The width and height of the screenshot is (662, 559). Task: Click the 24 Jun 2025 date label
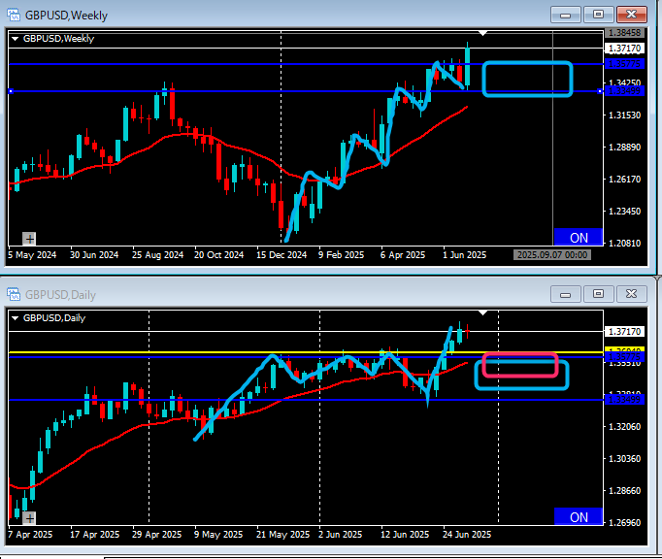pyautogui.click(x=467, y=535)
